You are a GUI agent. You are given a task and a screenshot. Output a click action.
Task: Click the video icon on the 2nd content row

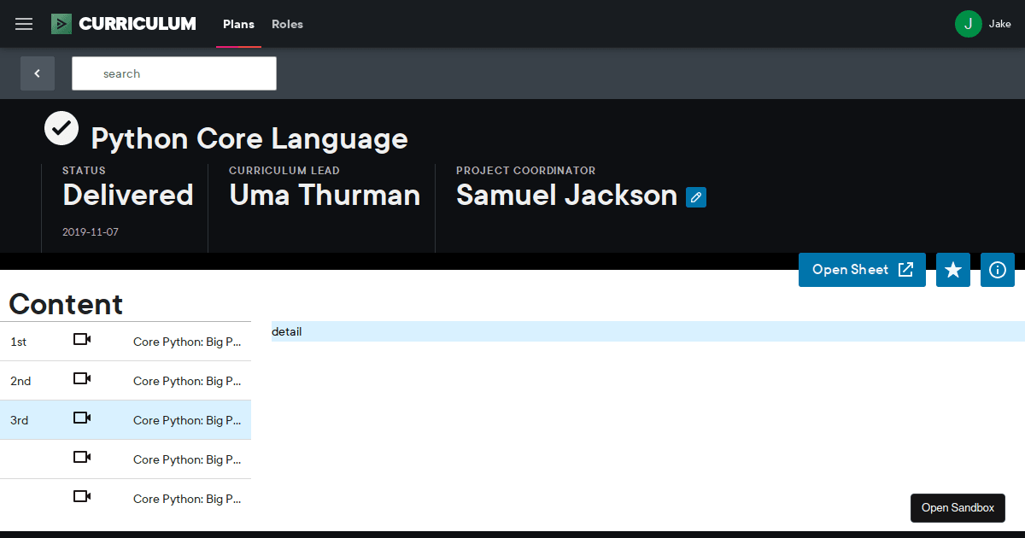[81, 378]
